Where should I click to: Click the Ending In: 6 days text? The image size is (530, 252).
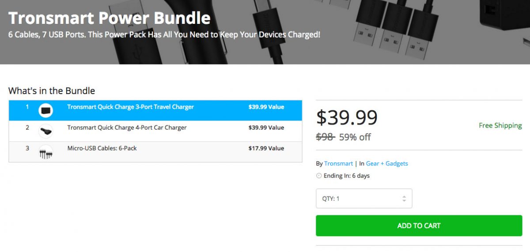[x=347, y=176]
